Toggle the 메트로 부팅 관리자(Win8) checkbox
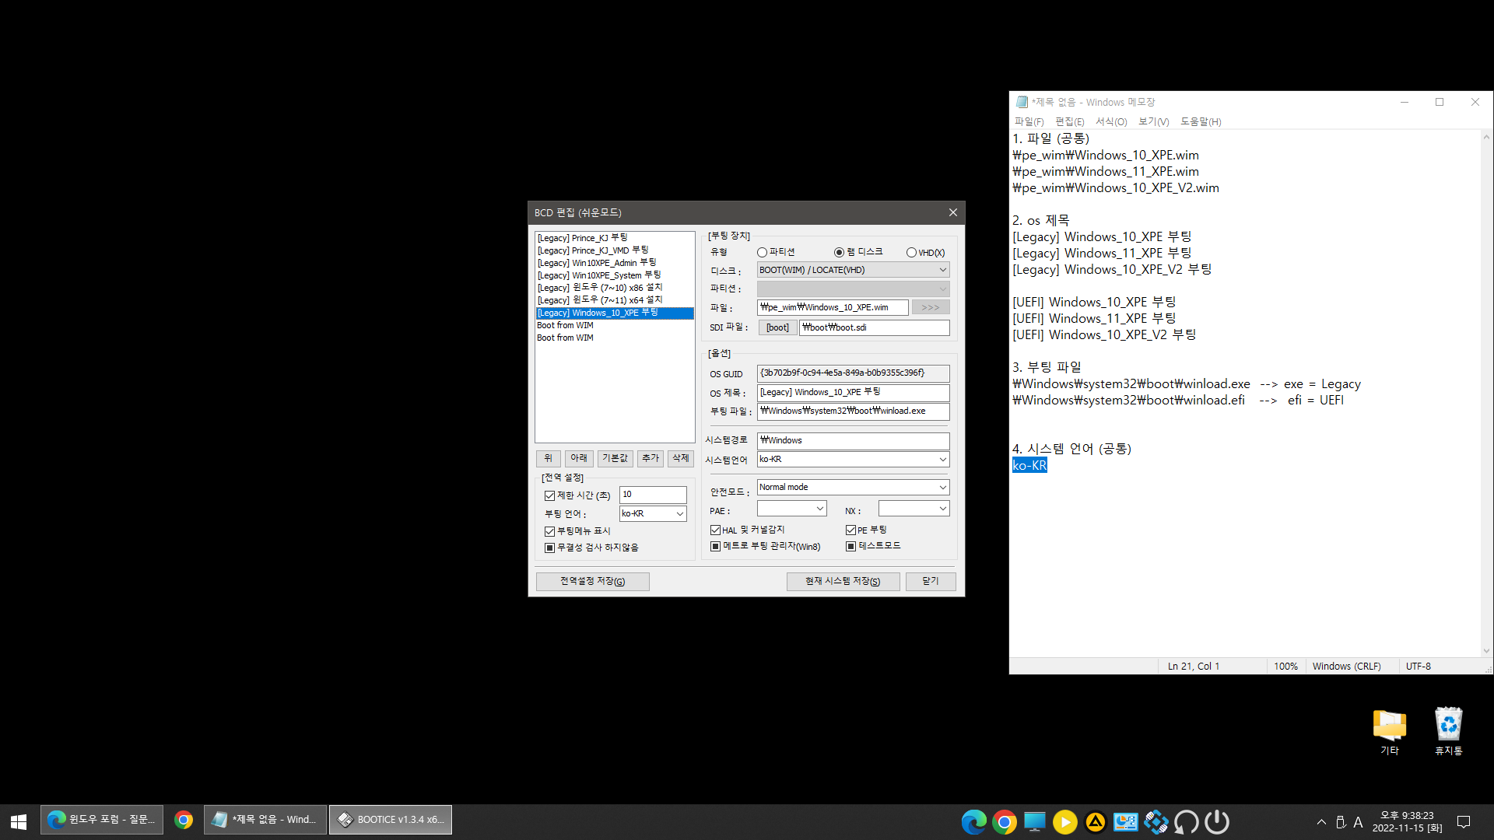Viewport: 1494px width, 840px height. coord(716,546)
